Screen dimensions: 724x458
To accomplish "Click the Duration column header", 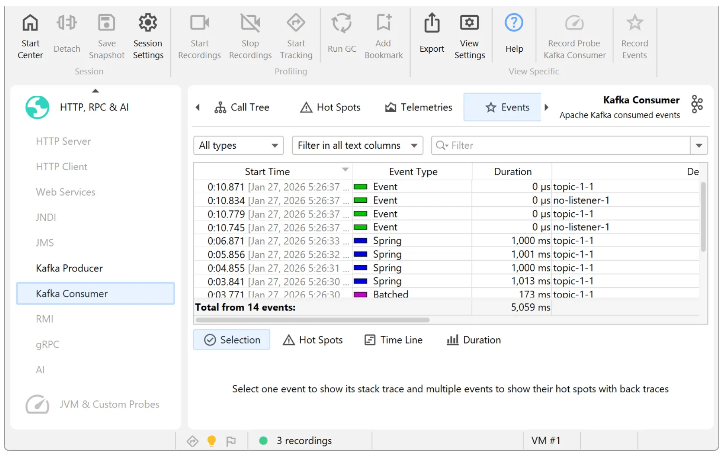I will tap(512, 172).
